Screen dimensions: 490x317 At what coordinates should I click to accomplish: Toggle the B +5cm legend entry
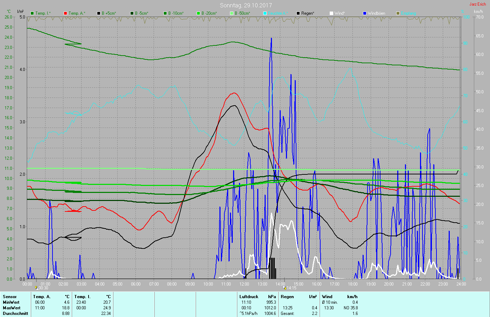(99, 13)
